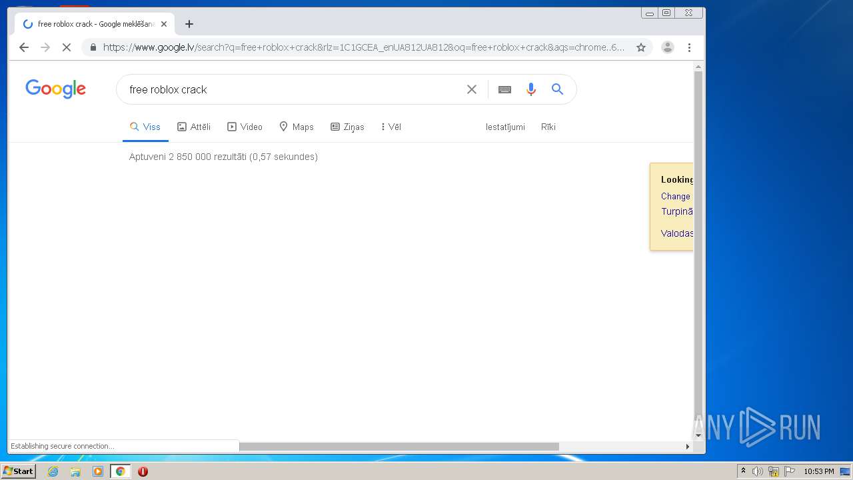Click the Action Center flag icon
Image resolution: width=853 pixels, height=480 pixels.
pyautogui.click(x=789, y=471)
